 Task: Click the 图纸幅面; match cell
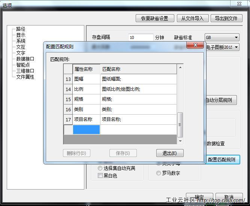[138, 79]
